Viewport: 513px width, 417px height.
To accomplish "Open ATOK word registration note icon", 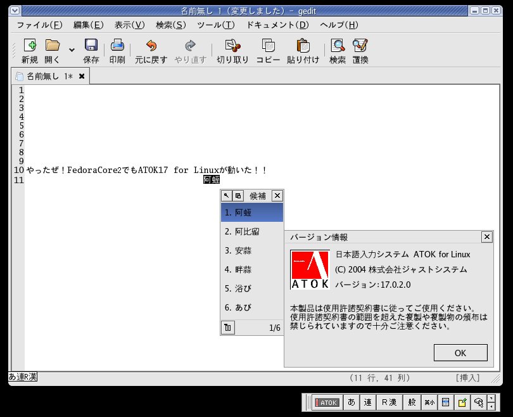I will 462,402.
